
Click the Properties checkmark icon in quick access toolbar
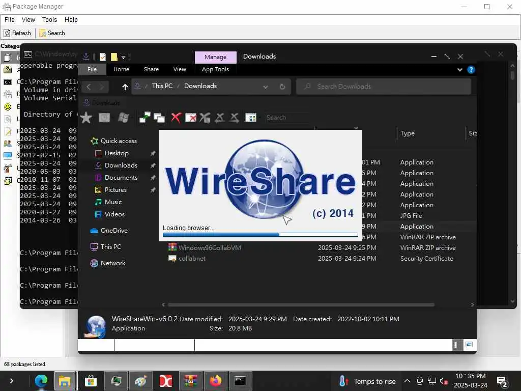point(103,57)
